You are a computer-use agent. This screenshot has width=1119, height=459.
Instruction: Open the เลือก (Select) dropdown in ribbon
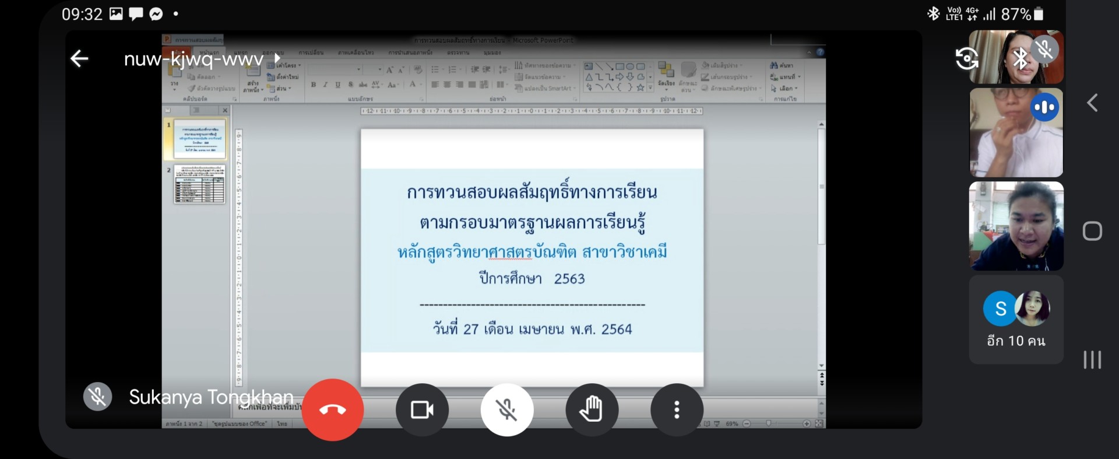pyautogui.click(x=784, y=89)
